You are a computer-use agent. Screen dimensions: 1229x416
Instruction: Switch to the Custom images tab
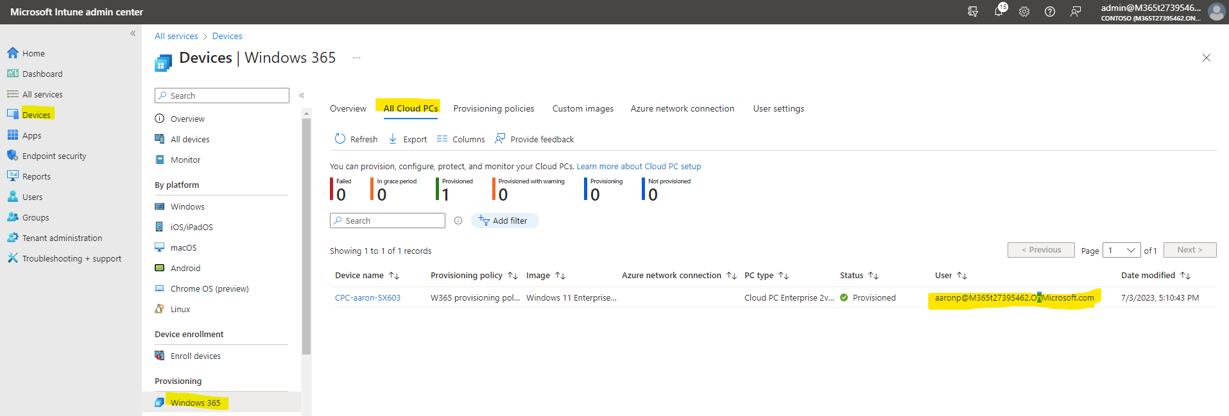(583, 108)
